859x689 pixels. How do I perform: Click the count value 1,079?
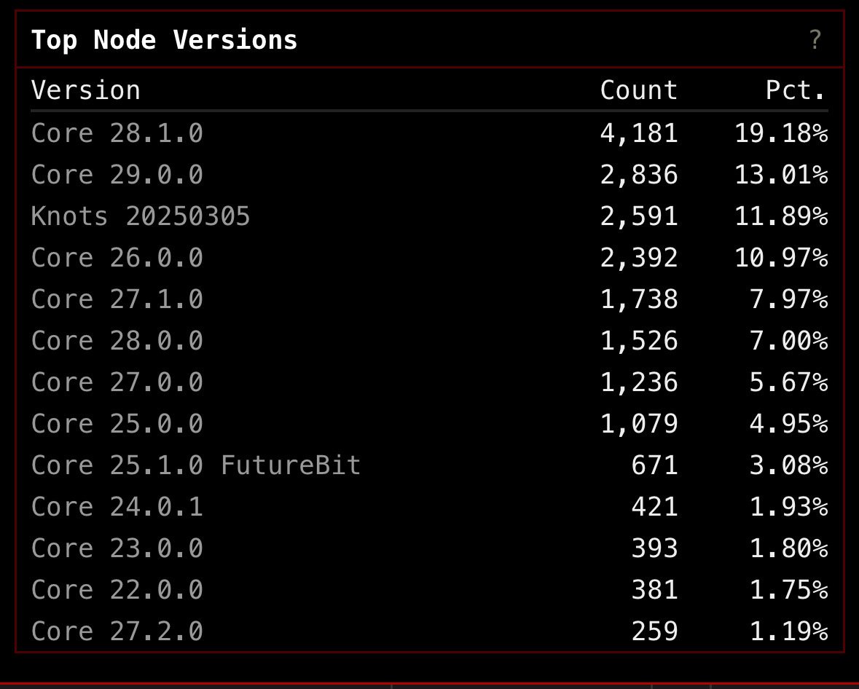(x=639, y=423)
